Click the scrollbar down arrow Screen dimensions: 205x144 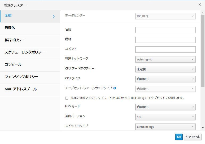203,128
